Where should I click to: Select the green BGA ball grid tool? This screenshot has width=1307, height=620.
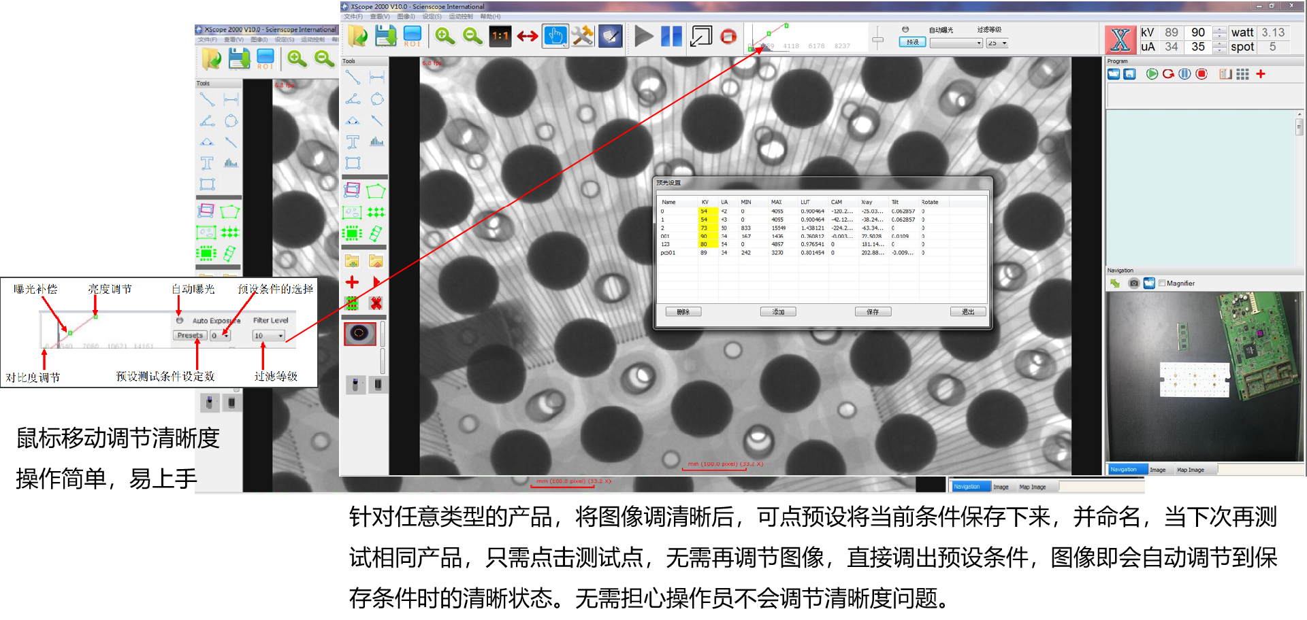[x=376, y=212]
